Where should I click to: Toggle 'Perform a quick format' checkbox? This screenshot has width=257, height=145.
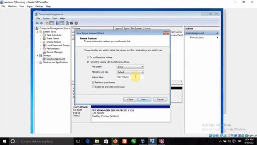(93, 82)
